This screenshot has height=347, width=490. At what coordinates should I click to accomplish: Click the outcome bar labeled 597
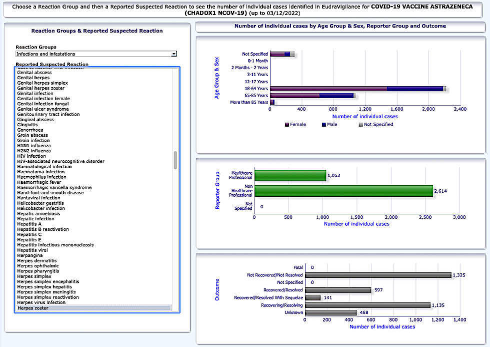[x=338, y=290]
